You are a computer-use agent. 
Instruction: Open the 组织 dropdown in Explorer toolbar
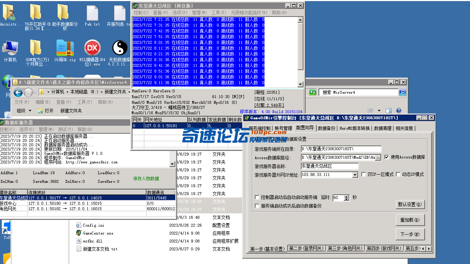click(24, 111)
